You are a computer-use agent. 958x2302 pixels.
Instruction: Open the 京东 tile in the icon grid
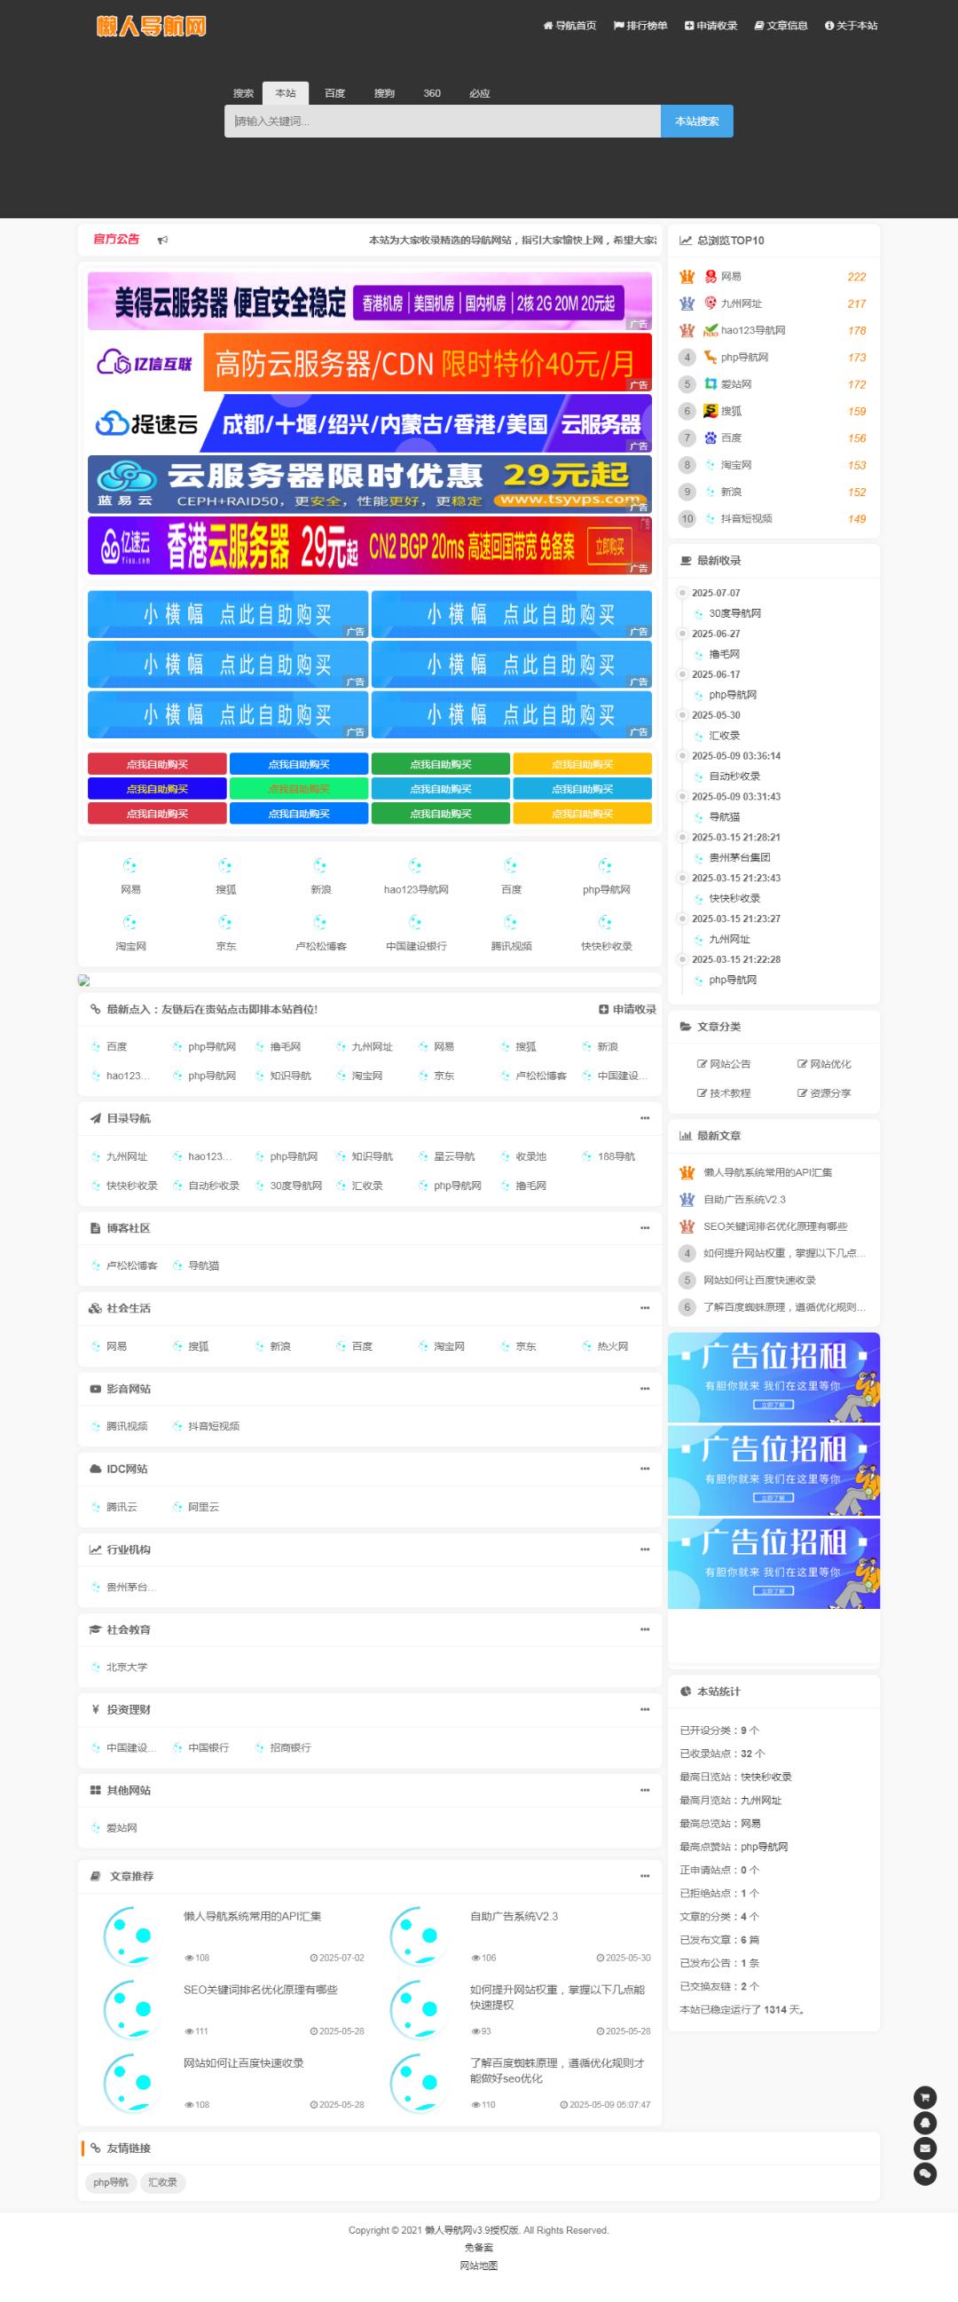tap(226, 933)
